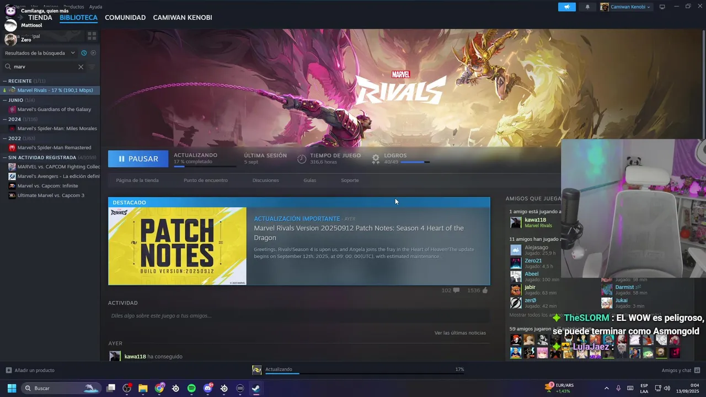Show hidden system tray icons chevron

pyautogui.click(x=607, y=388)
